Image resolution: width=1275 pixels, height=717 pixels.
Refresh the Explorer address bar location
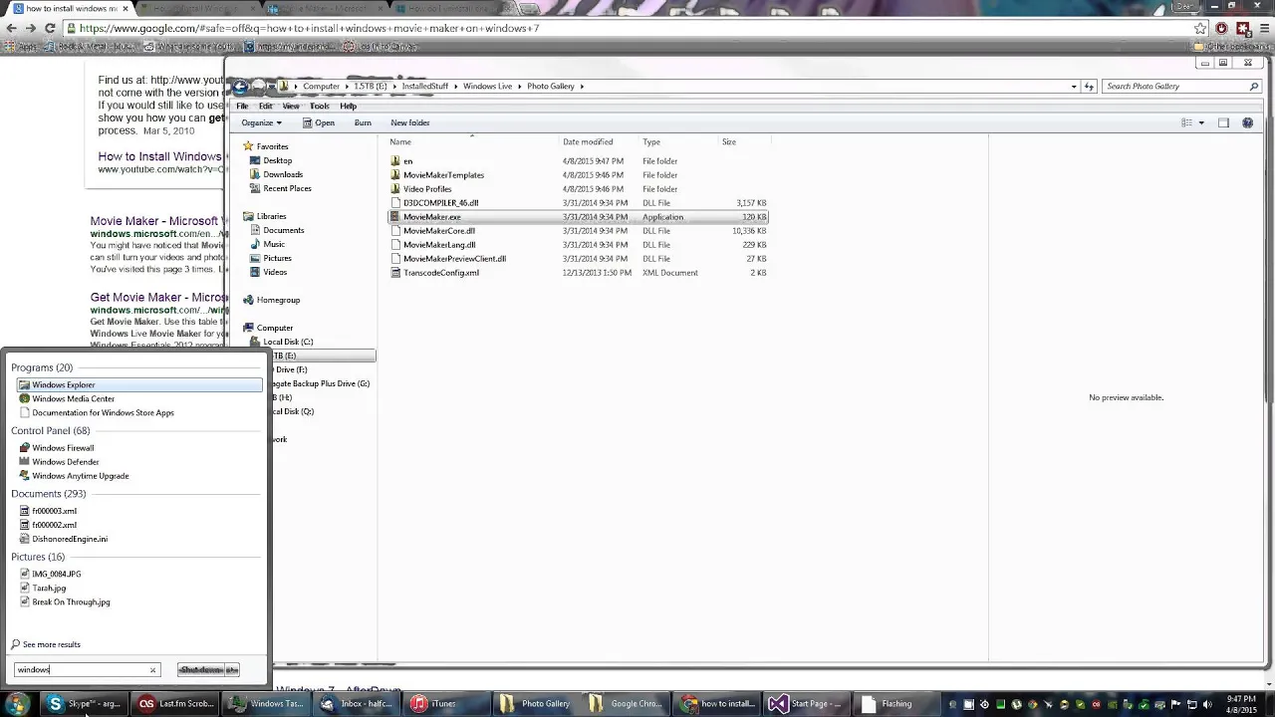click(1089, 87)
